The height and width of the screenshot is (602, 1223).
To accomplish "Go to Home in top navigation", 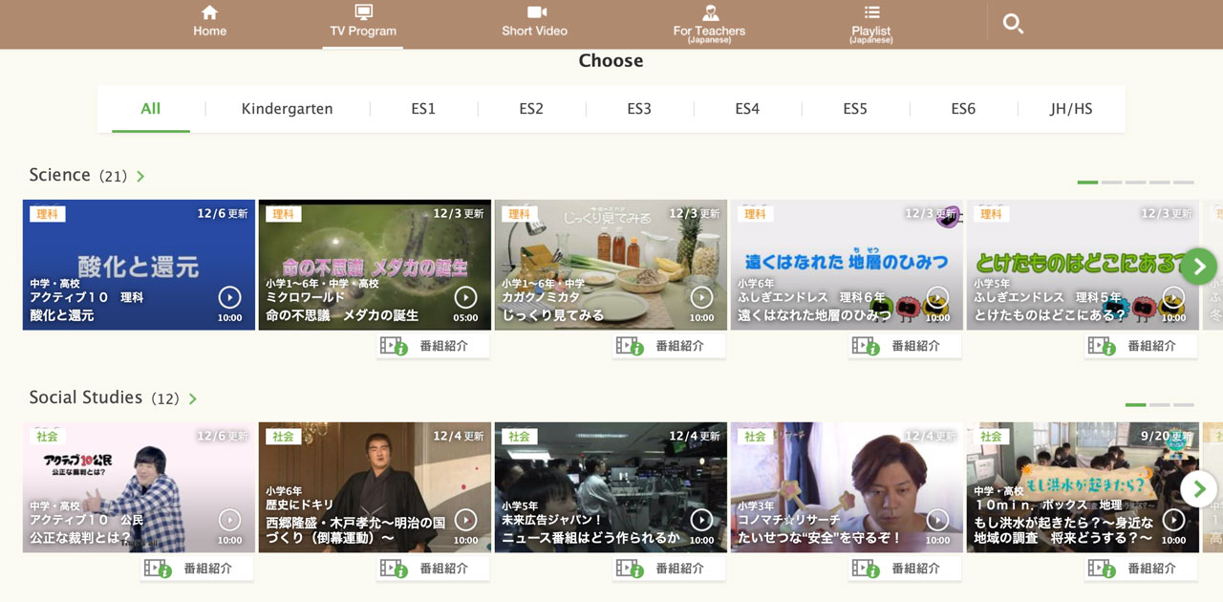I will (x=210, y=21).
